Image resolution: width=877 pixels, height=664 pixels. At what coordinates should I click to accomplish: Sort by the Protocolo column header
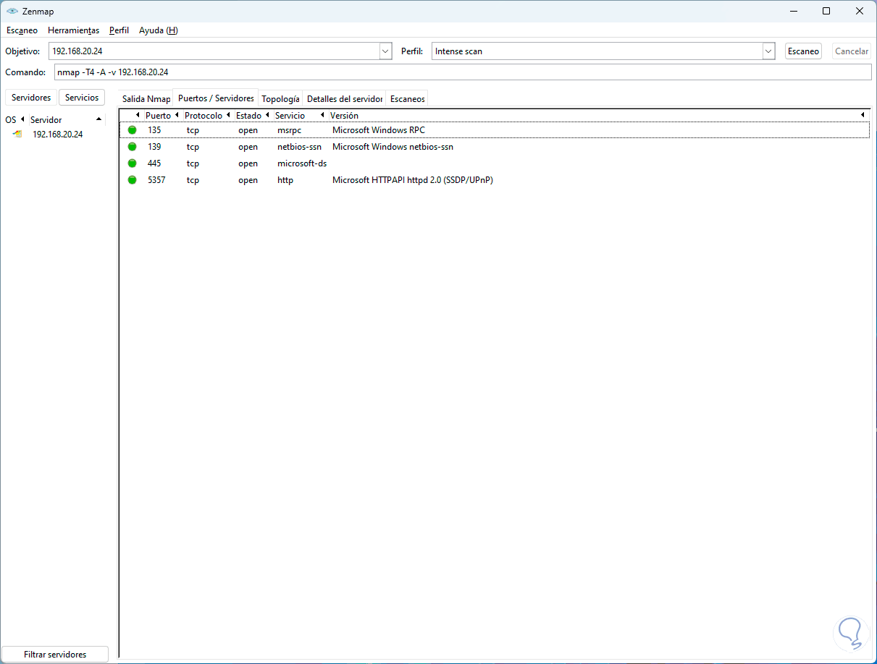203,116
